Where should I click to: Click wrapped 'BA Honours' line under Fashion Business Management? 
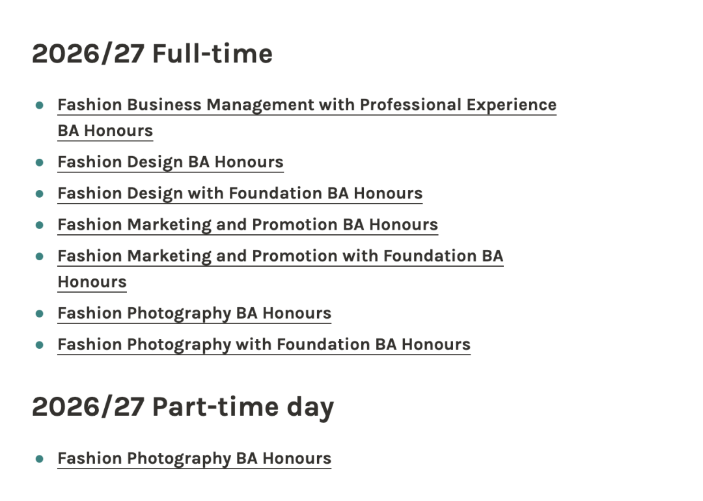click(105, 131)
